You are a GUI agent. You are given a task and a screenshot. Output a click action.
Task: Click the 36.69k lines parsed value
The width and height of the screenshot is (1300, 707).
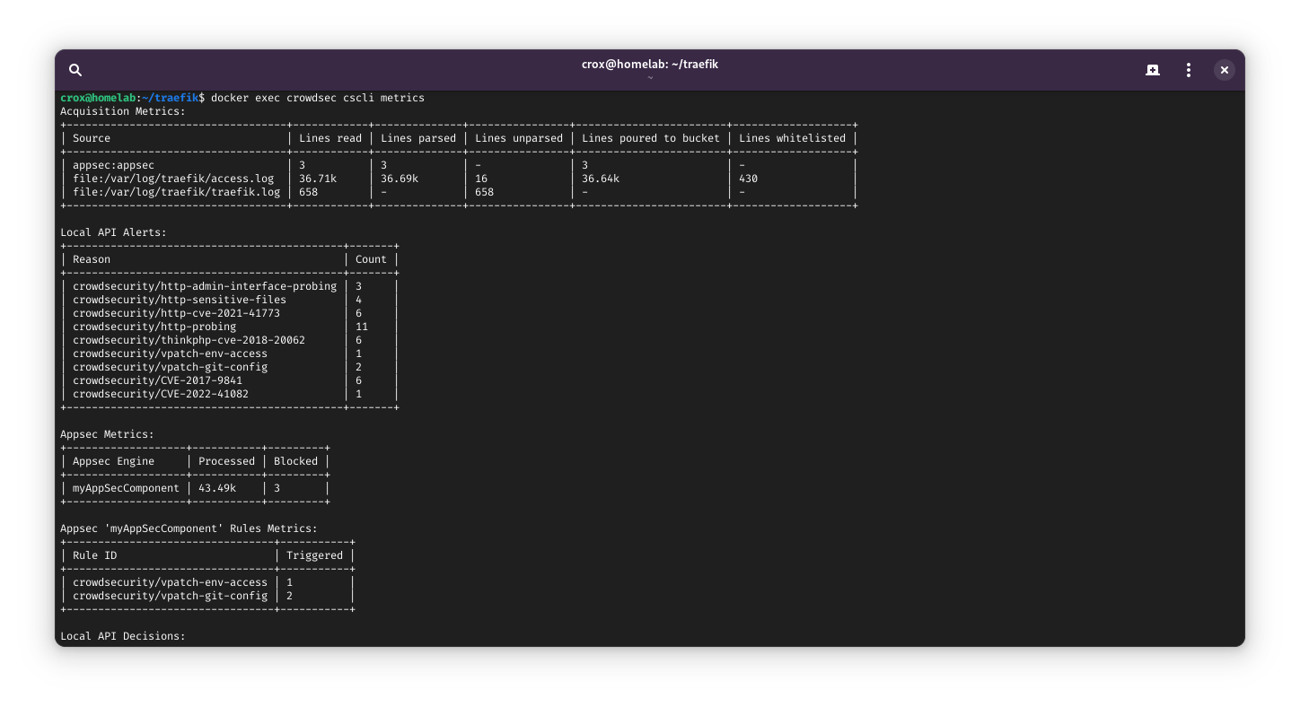[x=400, y=179]
